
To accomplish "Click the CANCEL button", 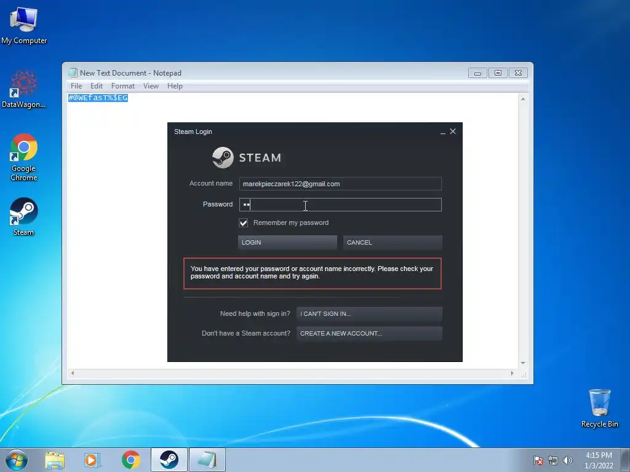I will pyautogui.click(x=393, y=242).
